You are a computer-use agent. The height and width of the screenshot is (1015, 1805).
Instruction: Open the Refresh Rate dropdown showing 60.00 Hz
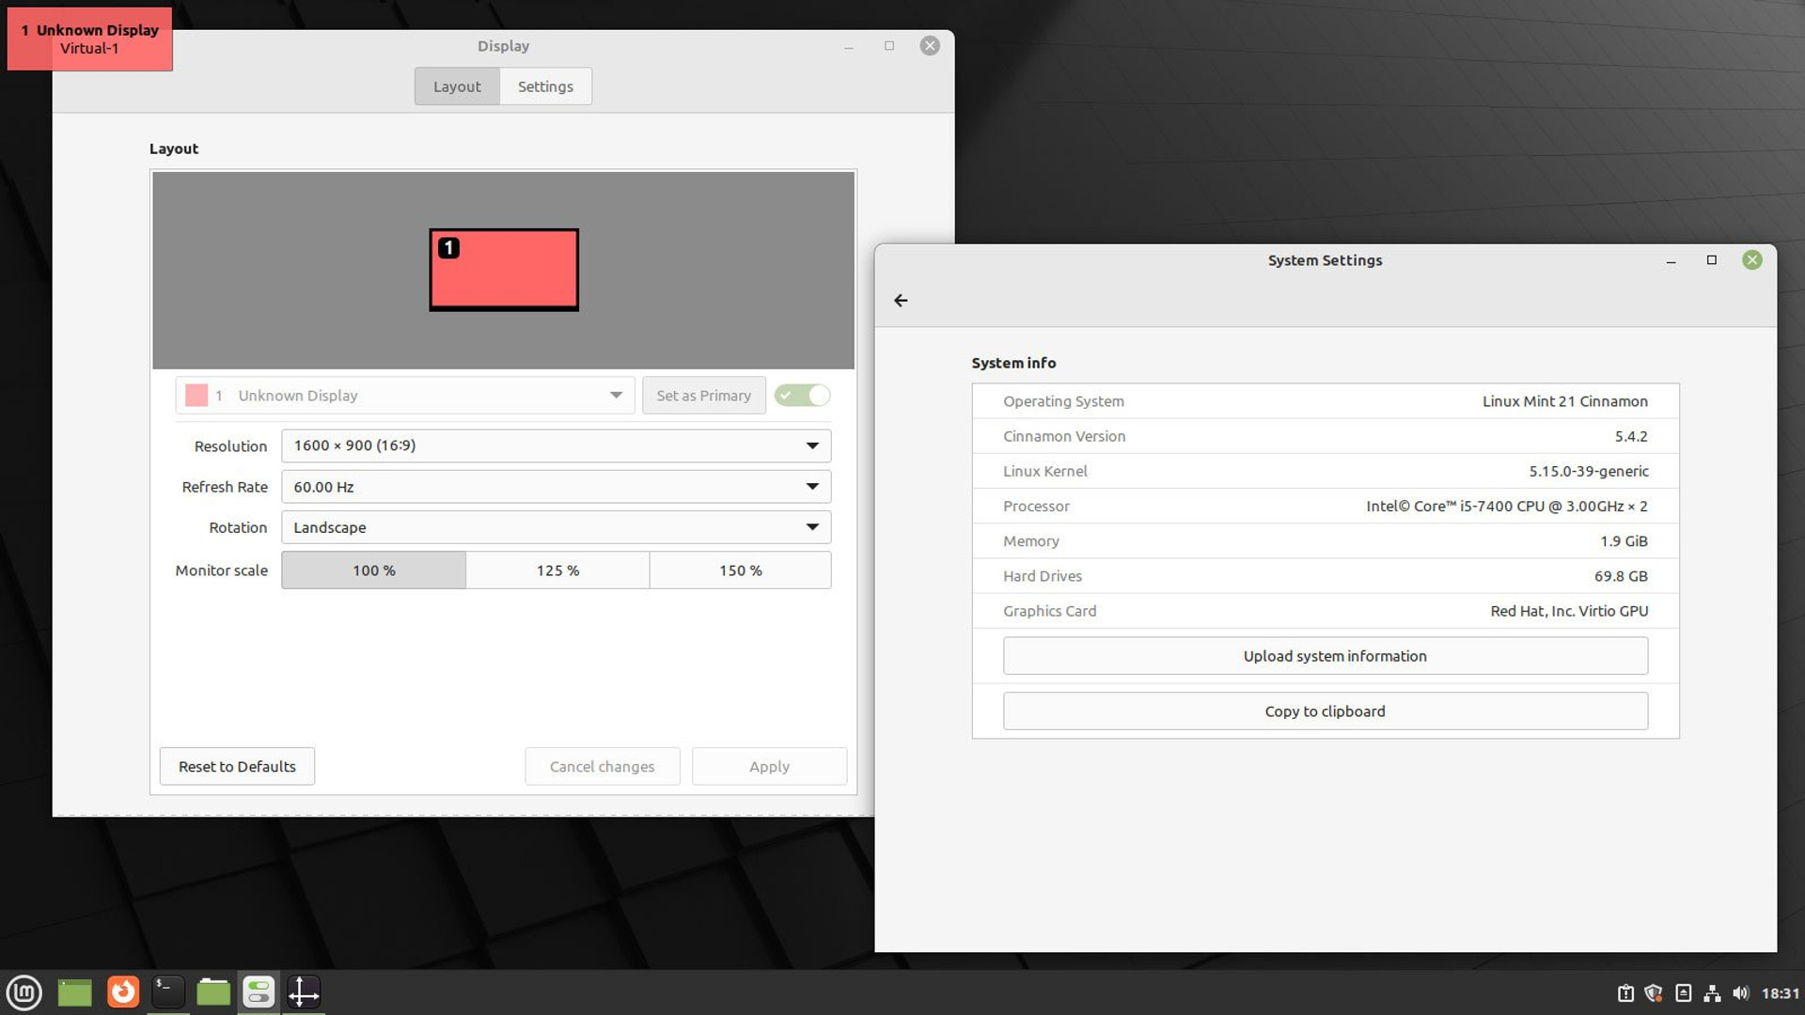click(556, 487)
